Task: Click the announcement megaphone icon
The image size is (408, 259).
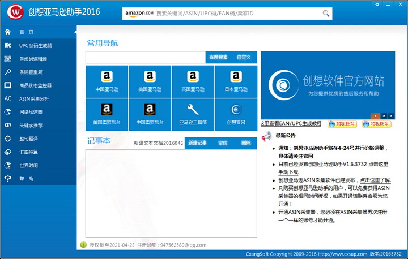Action: coord(266,136)
